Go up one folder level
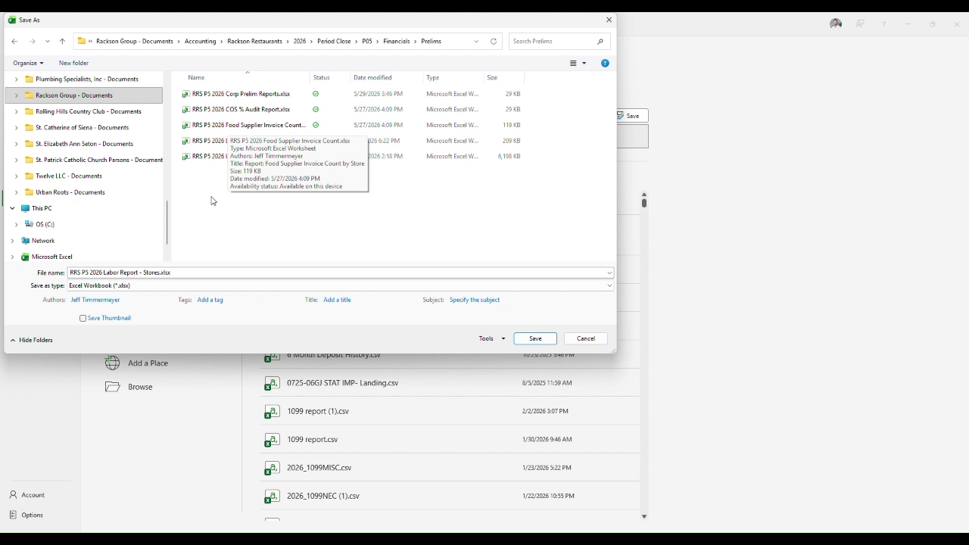 (x=62, y=42)
